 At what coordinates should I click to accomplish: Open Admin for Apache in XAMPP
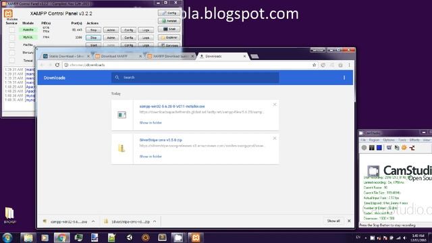[111, 30]
